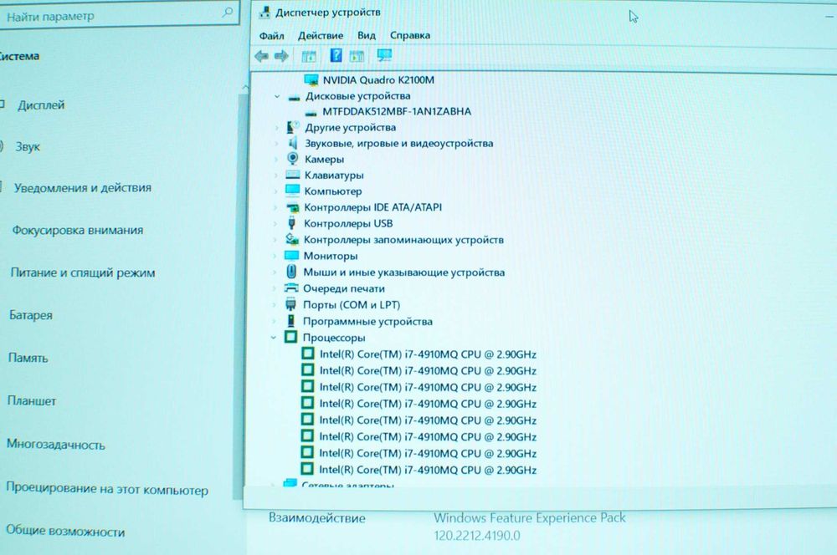Click the mouse icon of Мыши и указывающие устройства
Screen dimensions: 837x555
[291, 272]
